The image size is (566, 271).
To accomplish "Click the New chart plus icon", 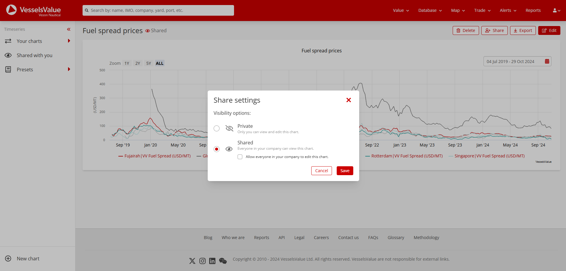I will pyautogui.click(x=8, y=258).
